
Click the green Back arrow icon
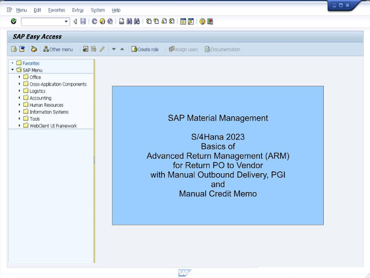tap(95, 21)
